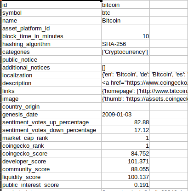Select sentiment_votes_down_percentage value 17.12
This screenshot has height=191, width=188.
(125, 130)
